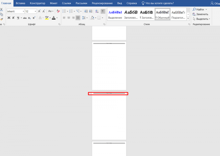Apply the Выделение style
The width and height of the screenshot is (220, 156).
tap(115, 14)
